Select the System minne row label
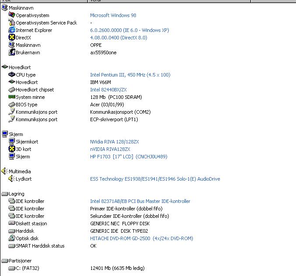This screenshot has height=276, width=296. coord(30,97)
